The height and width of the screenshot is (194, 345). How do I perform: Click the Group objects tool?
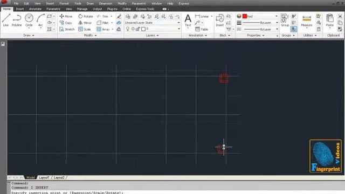pos(285,20)
